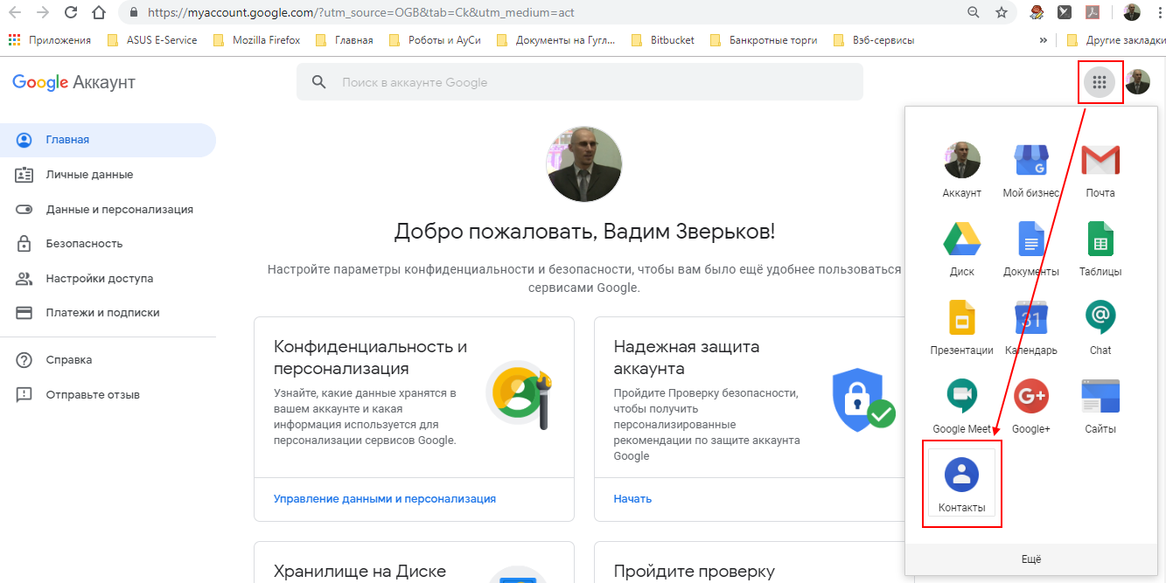
Task: Open Вэб-сервисы bookmark folder
Action: tap(874, 40)
